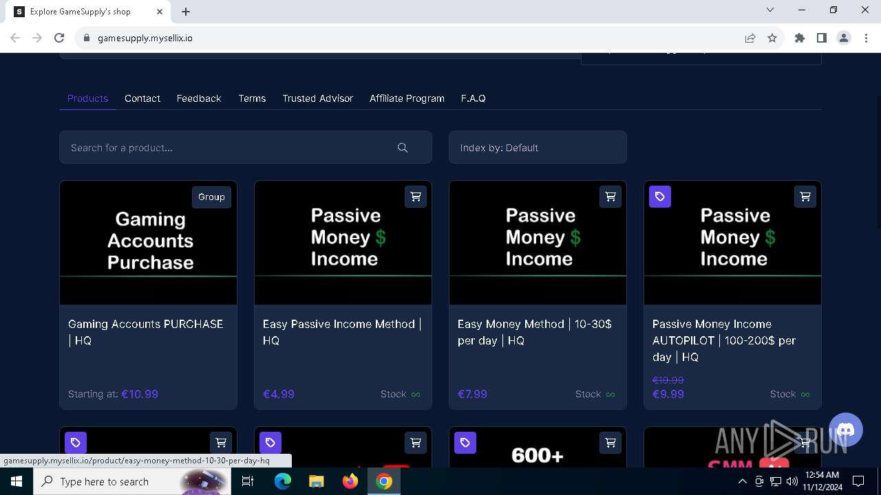Open the F.A.Q tab
Image resolution: width=881 pixels, height=495 pixels.
coord(474,98)
